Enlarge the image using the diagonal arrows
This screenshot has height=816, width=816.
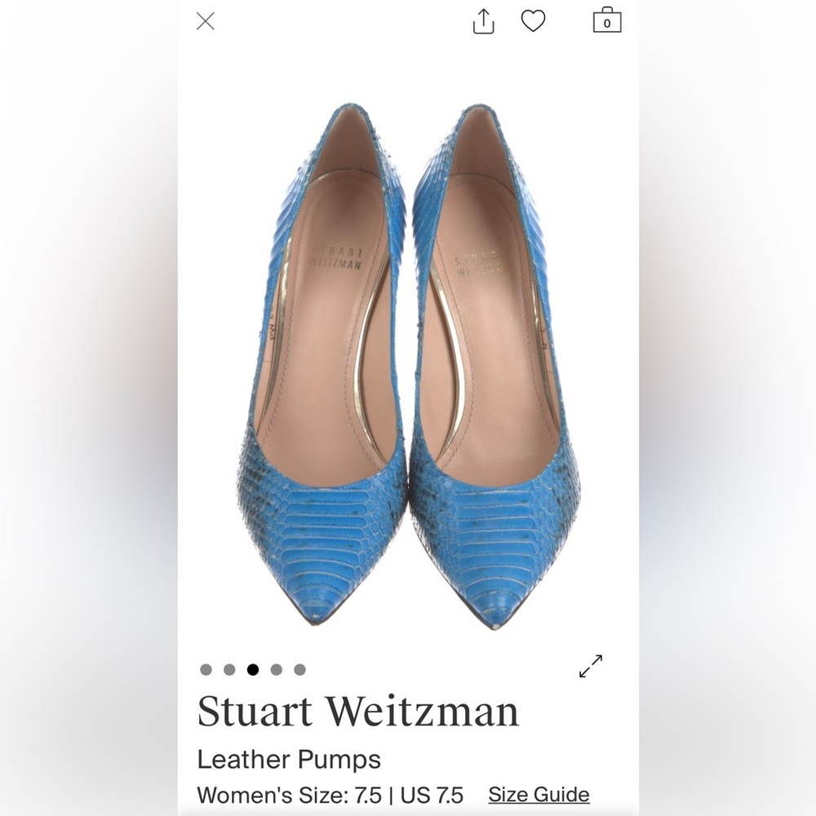[x=590, y=665]
